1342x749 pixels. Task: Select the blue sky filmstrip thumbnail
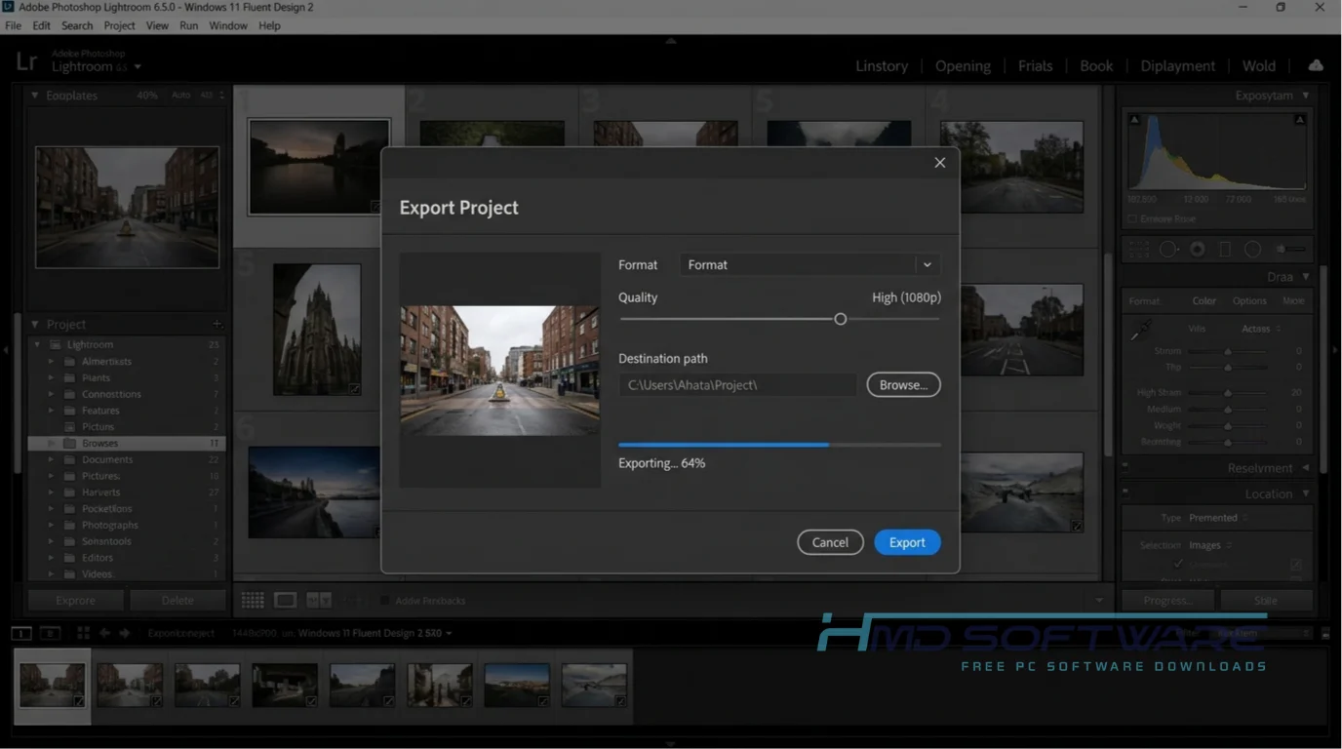(517, 686)
